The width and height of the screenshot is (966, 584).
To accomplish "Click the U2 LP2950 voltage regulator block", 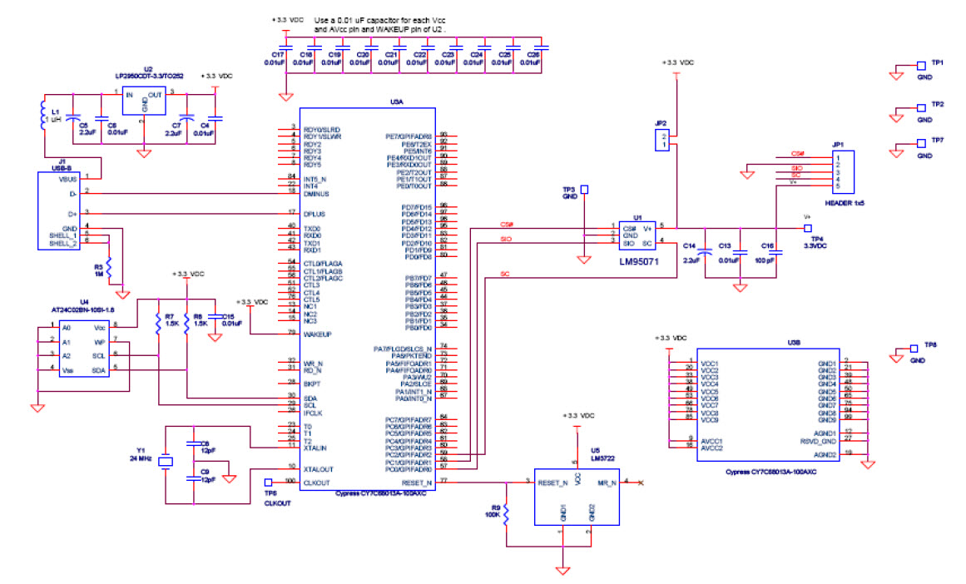I will (x=144, y=101).
